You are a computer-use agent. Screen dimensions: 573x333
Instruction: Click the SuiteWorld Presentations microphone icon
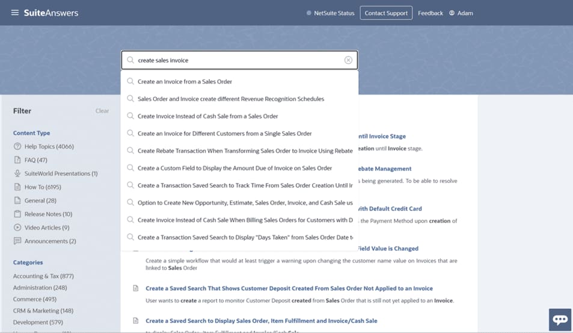[x=17, y=173]
